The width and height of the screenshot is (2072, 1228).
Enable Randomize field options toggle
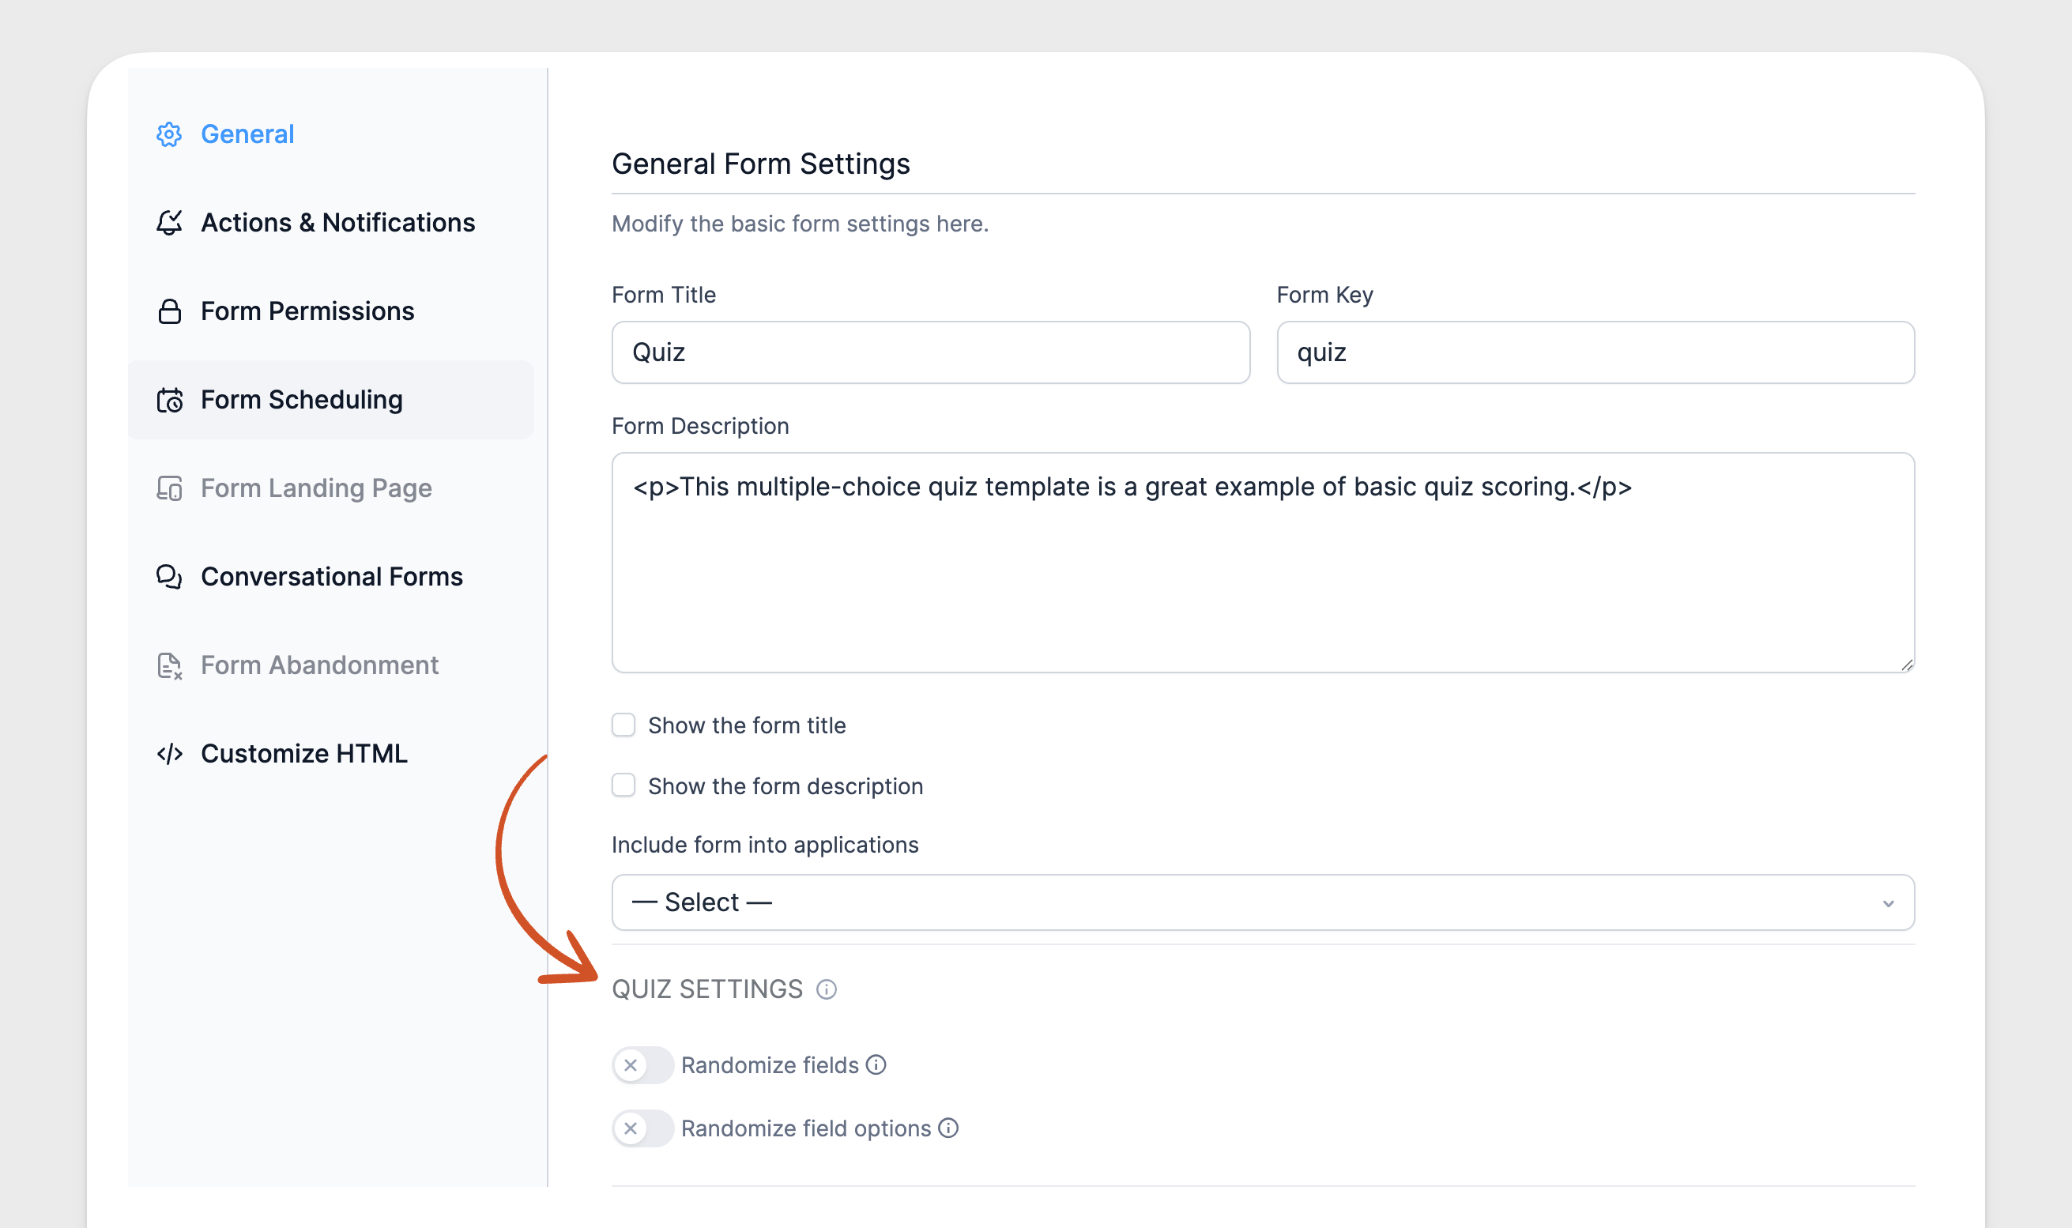(x=643, y=1128)
